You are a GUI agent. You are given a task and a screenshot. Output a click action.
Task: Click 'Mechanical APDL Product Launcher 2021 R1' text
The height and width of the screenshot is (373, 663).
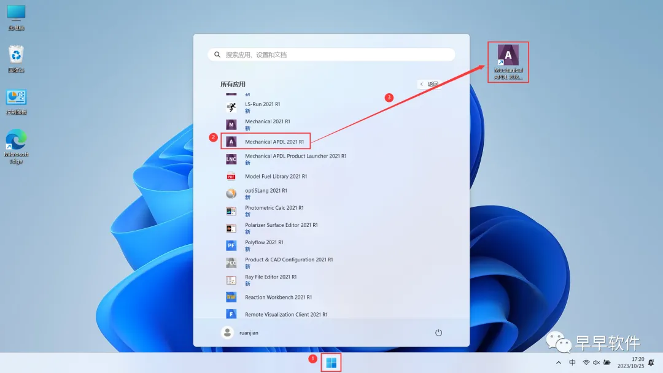[295, 156]
